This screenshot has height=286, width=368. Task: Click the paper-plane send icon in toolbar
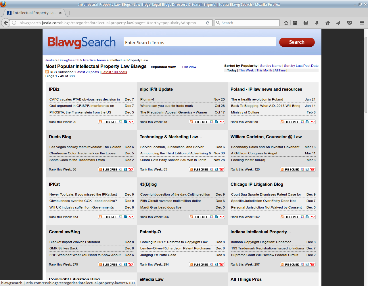(338, 23)
